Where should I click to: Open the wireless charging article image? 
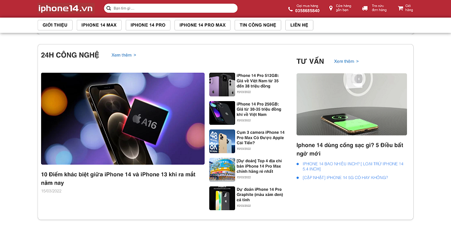tap(351, 104)
